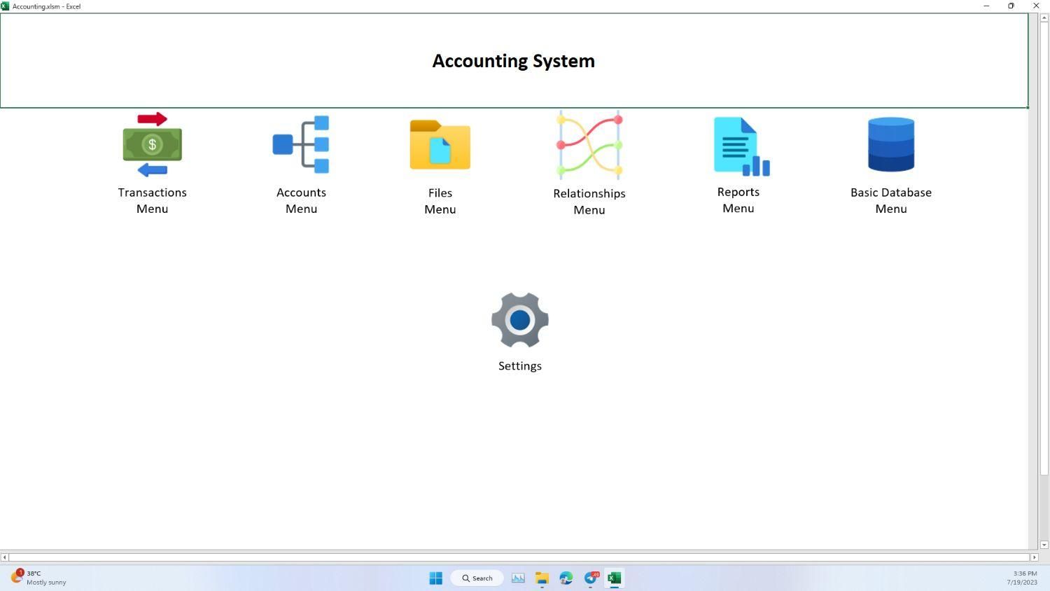The width and height of the screenshot is (1050, 591).
Task: Click the vertical scrollbar down arrow
Action: [1044, 545]
